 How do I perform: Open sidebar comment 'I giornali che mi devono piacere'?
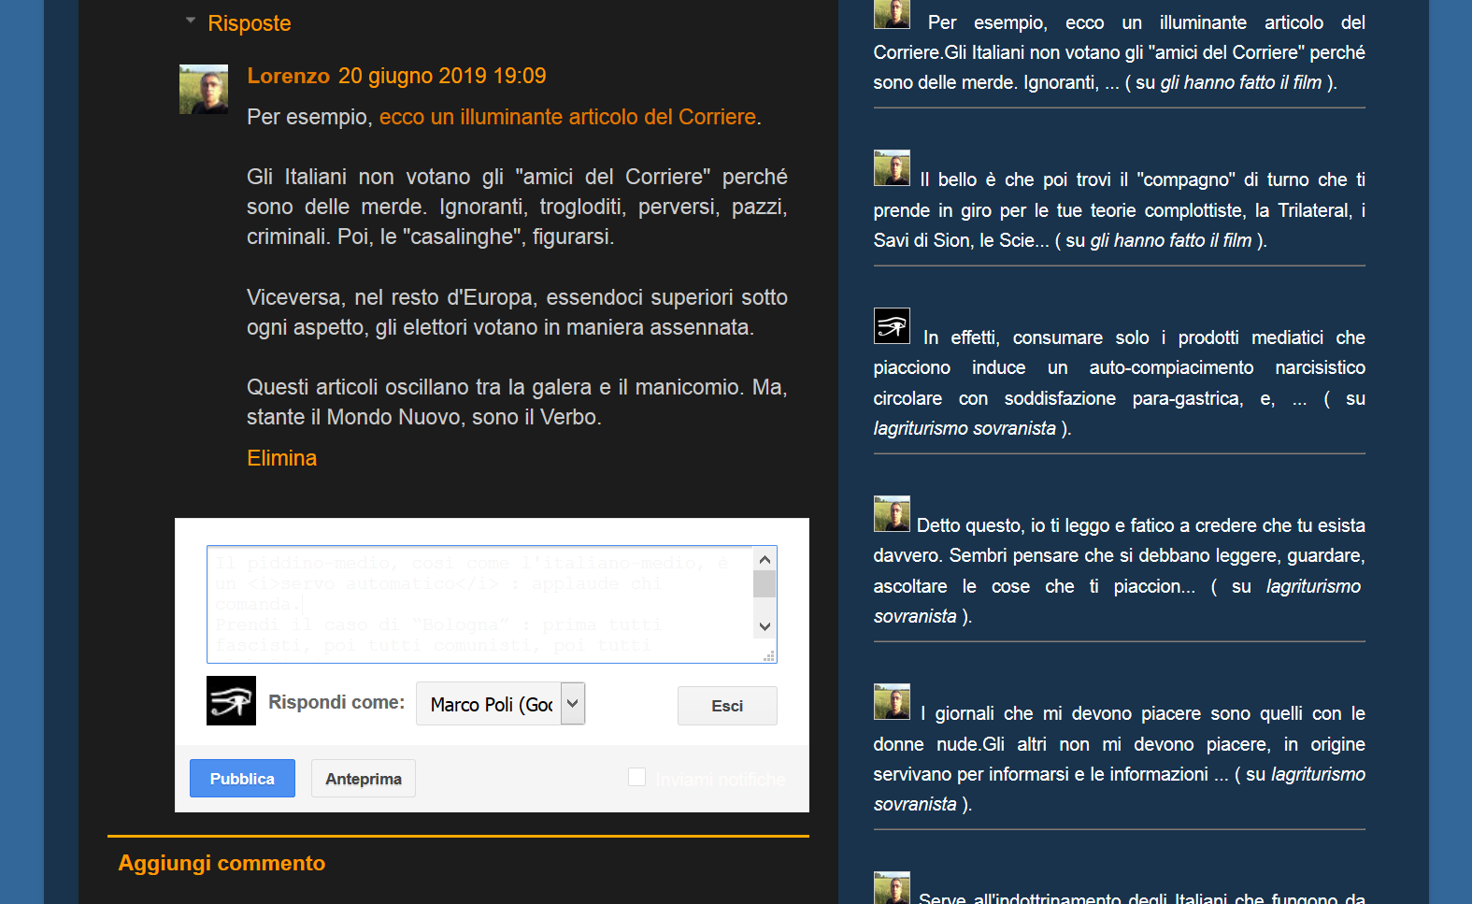tap(1119, 758)
